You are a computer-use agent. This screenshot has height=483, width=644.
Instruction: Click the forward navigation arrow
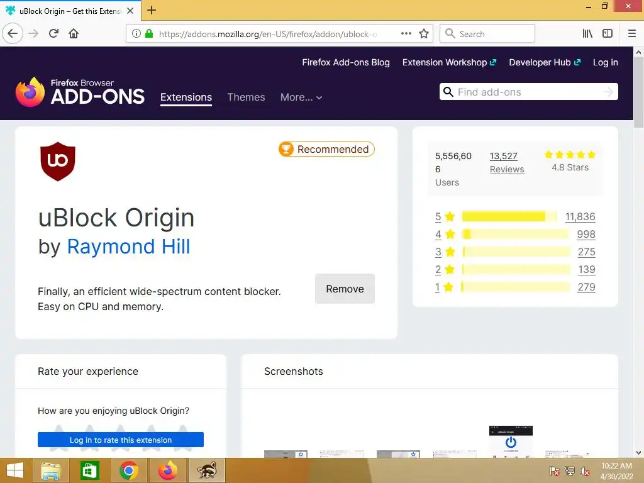point(33,34)
